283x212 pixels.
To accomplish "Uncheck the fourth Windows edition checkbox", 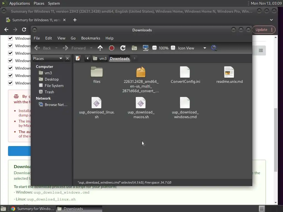I will (x=11, y=60).
